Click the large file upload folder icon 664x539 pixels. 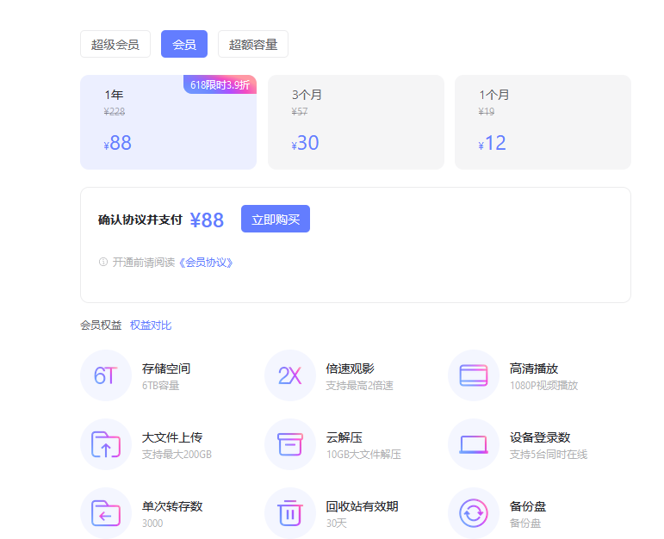tap(105, 444)
